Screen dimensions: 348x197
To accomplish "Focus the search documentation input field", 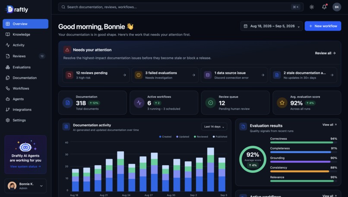I will pyautogui.click(x=181, y=7).
